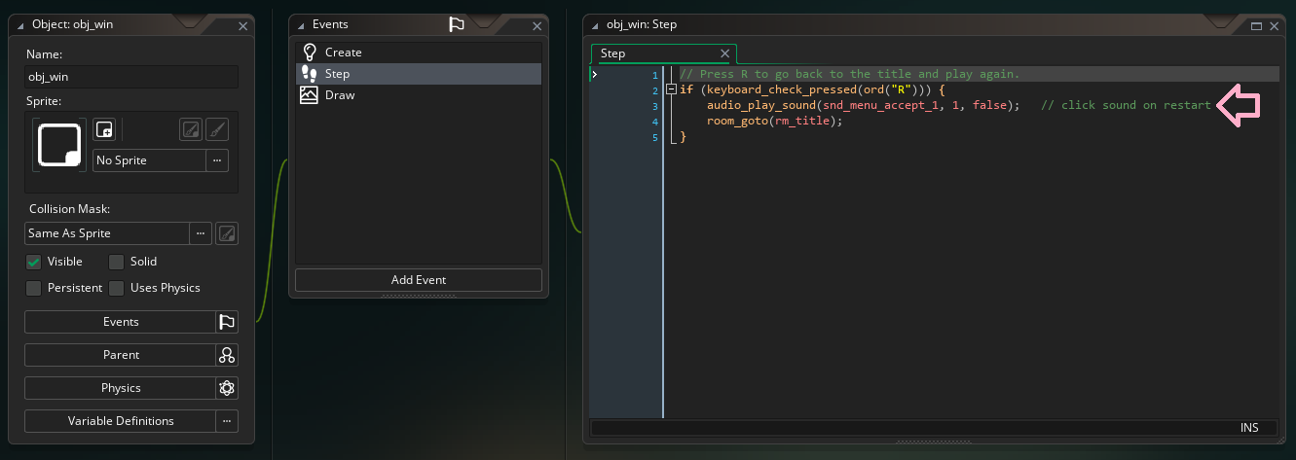The height and width of the screenshot is (460, 1296).
Task: Enable the Solid checkbox
Action: [116, 262]
